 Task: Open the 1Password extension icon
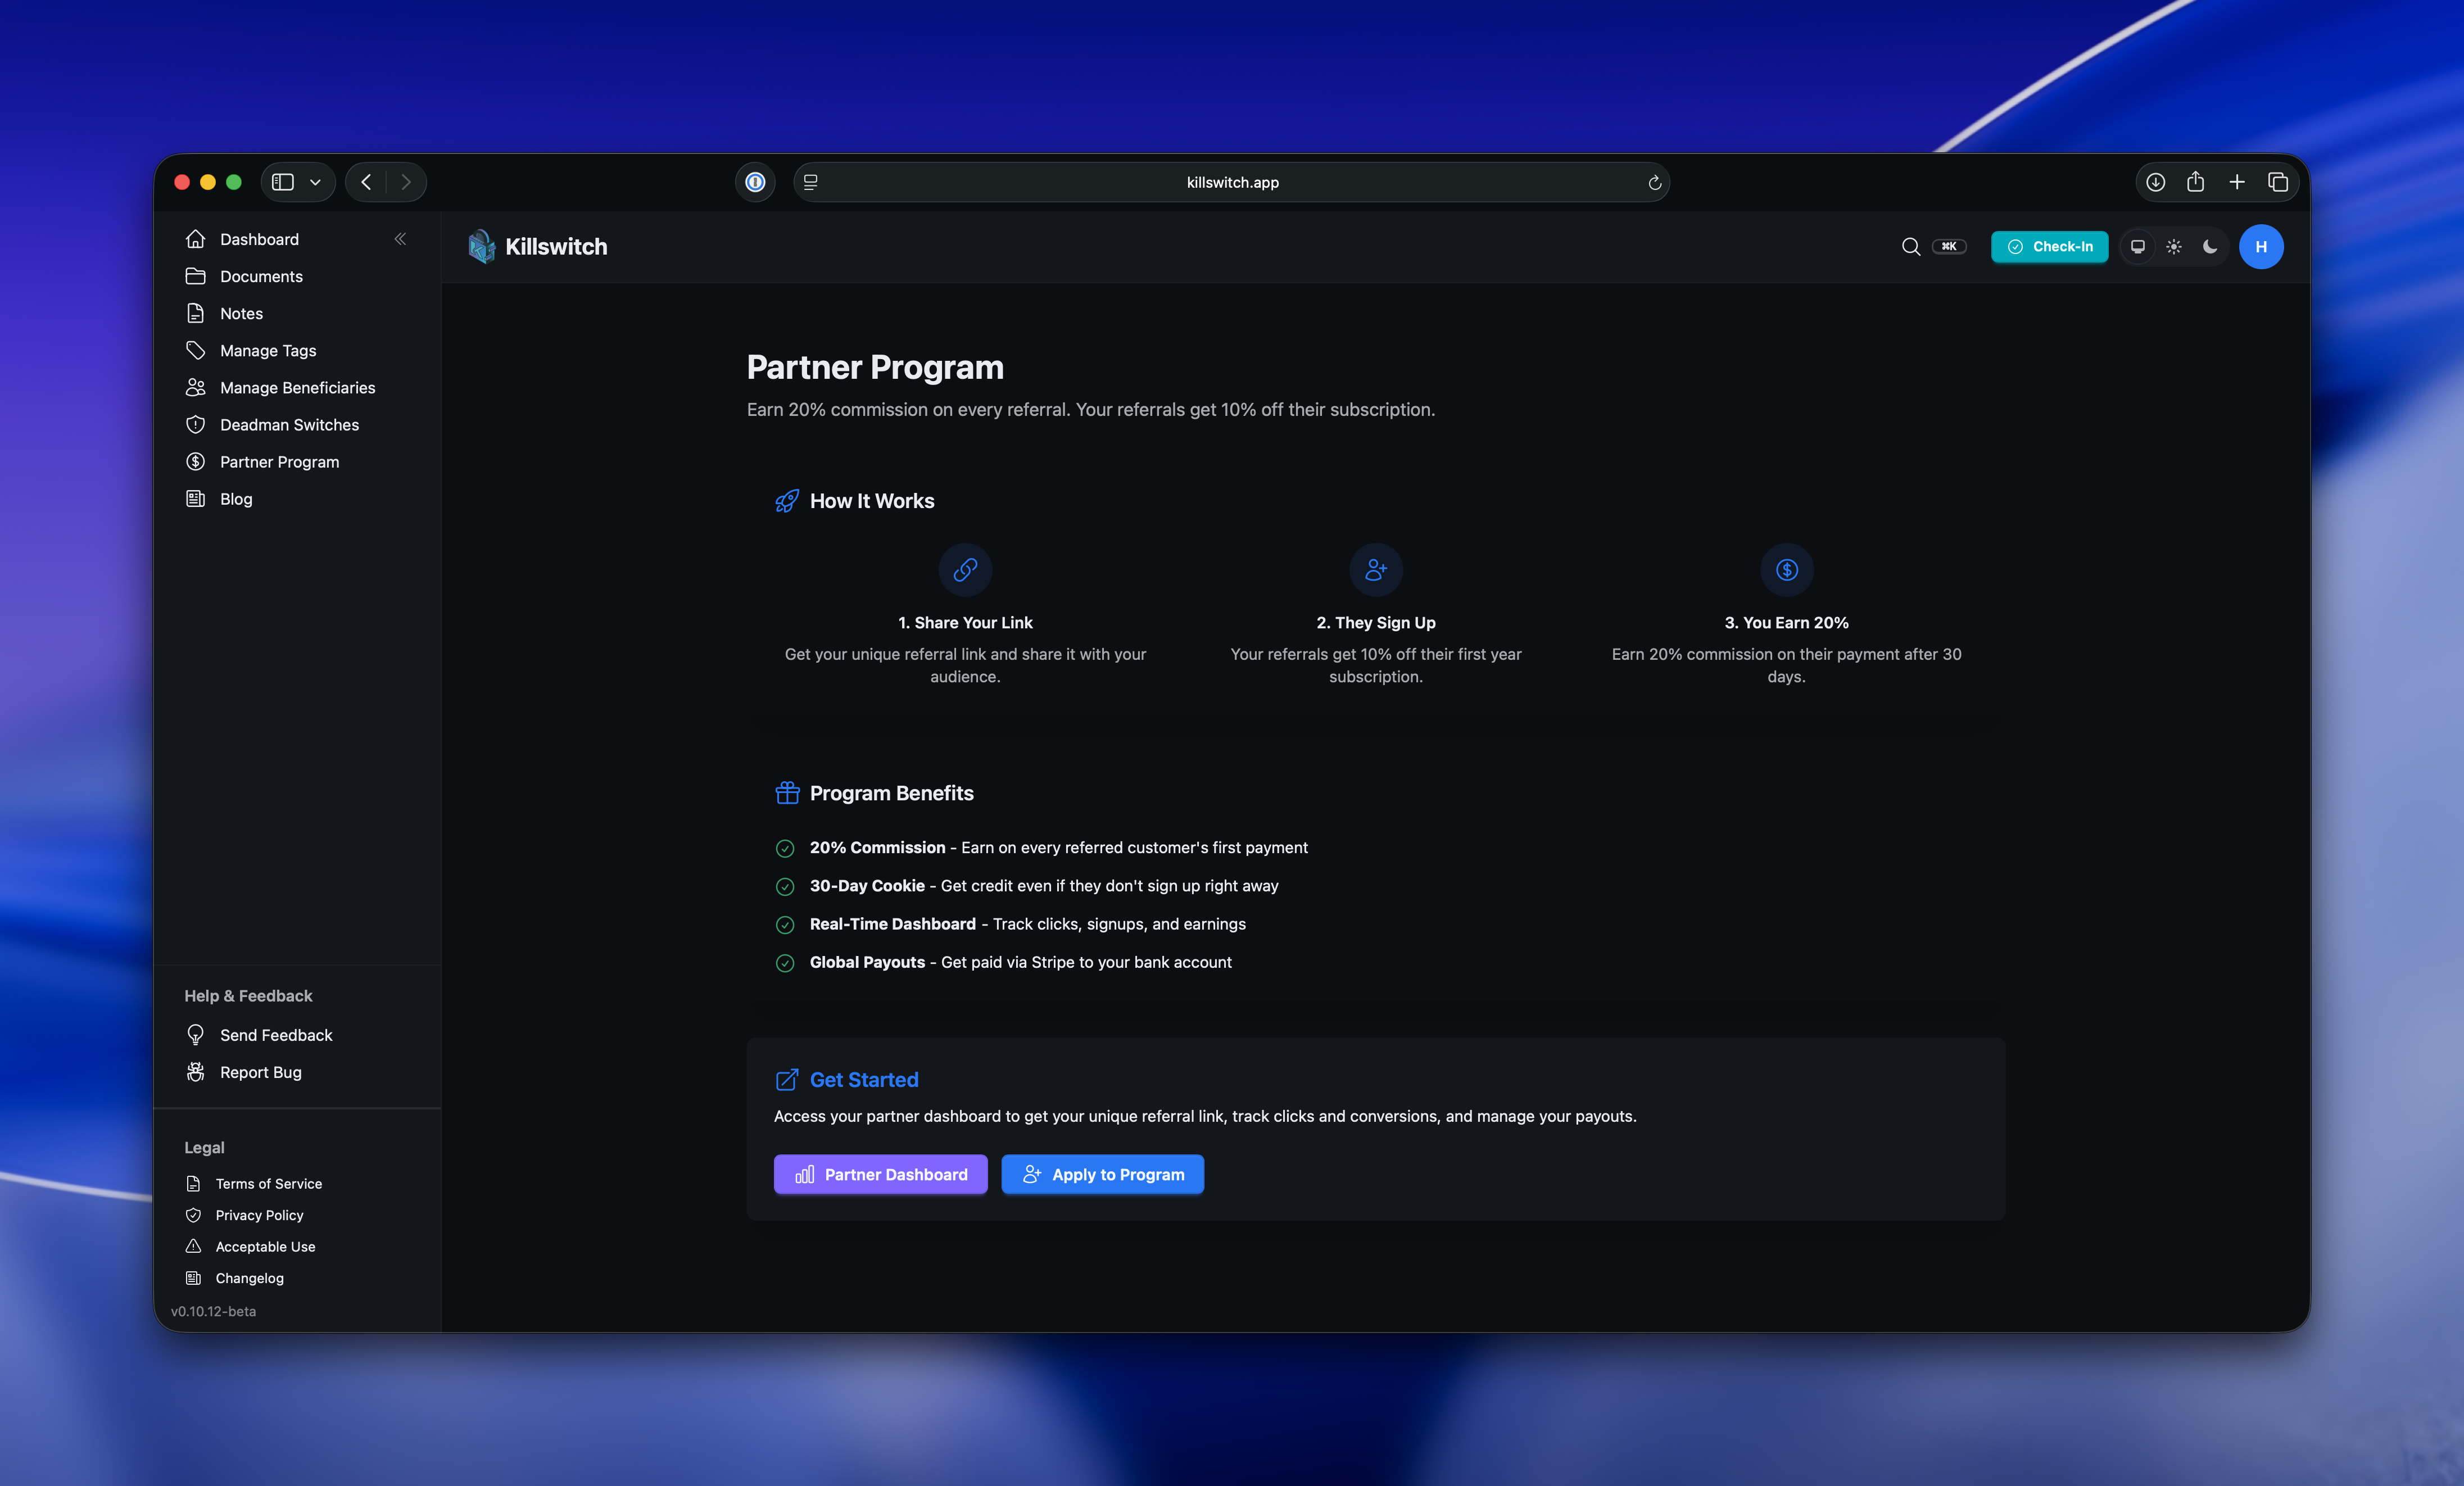(x=755, y=182)
